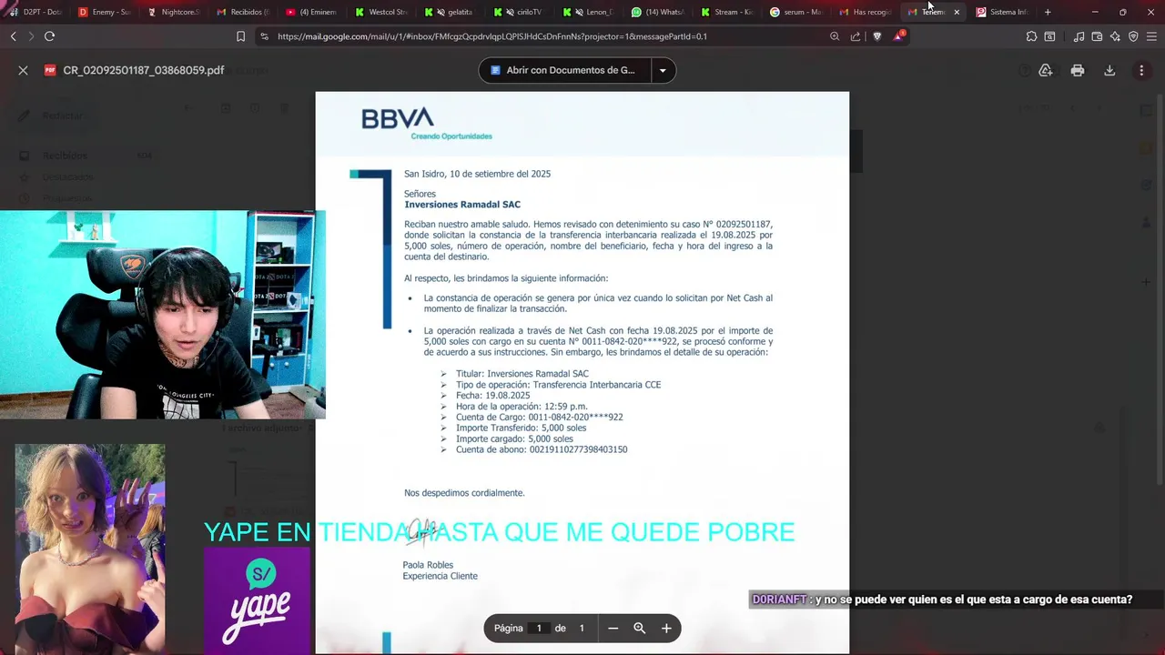Open the Brave VPN shield icon
The height and width of the screenshot is (655, 1165).
pos(1133,36)
